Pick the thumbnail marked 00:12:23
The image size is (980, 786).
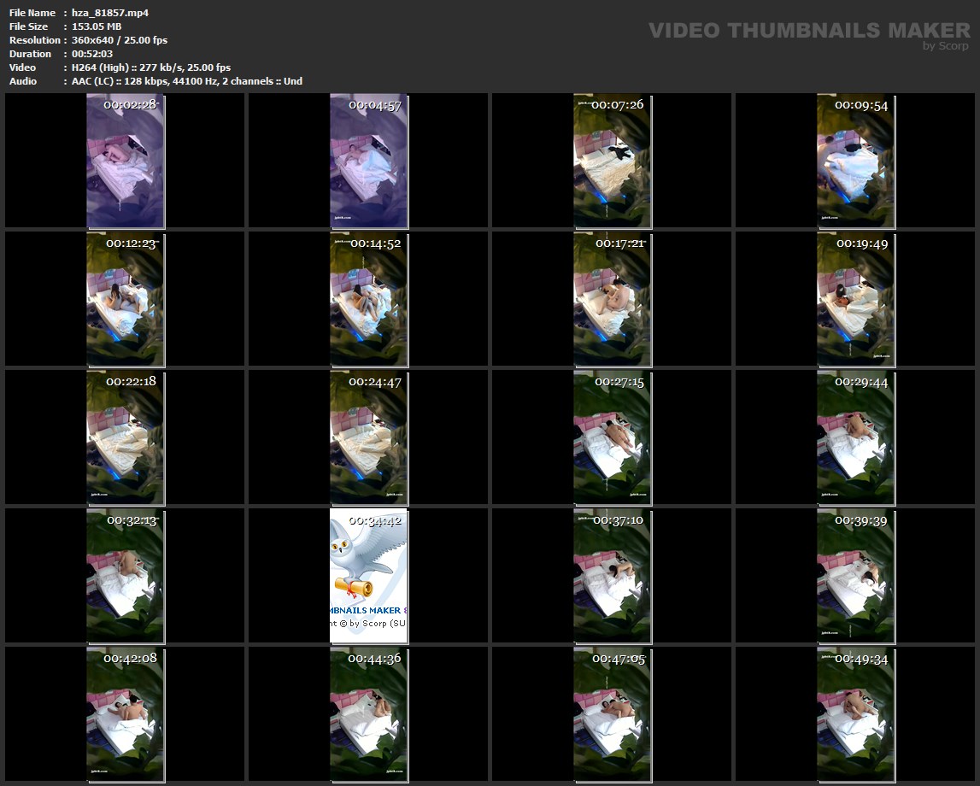[x=126, y=299]
